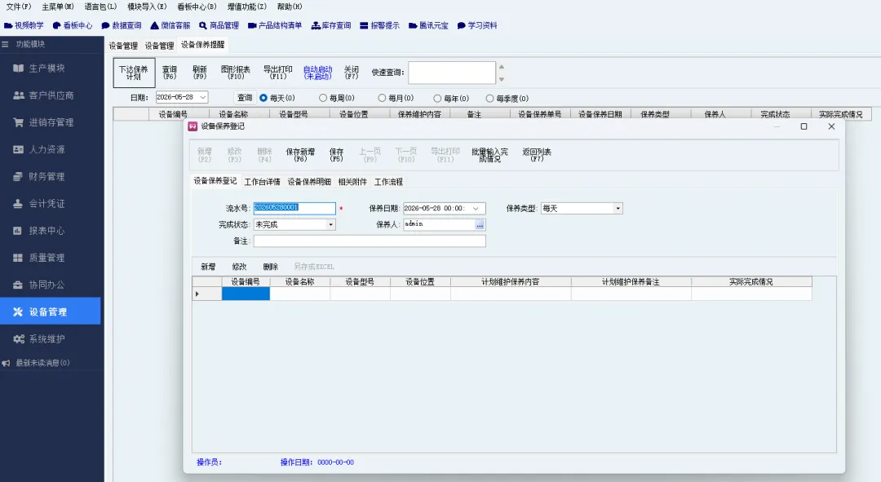Image resolution: width=881 pixels, height=482 pixels.
Task: Click the 图形报表(F10) button
Action: coord(236,73)
